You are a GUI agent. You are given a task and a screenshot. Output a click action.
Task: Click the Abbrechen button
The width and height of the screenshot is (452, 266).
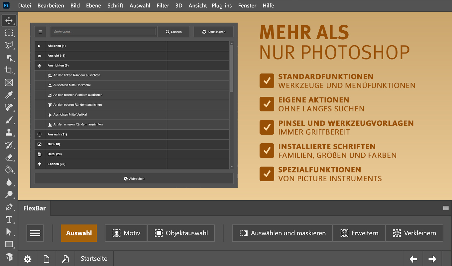point(134,179)
